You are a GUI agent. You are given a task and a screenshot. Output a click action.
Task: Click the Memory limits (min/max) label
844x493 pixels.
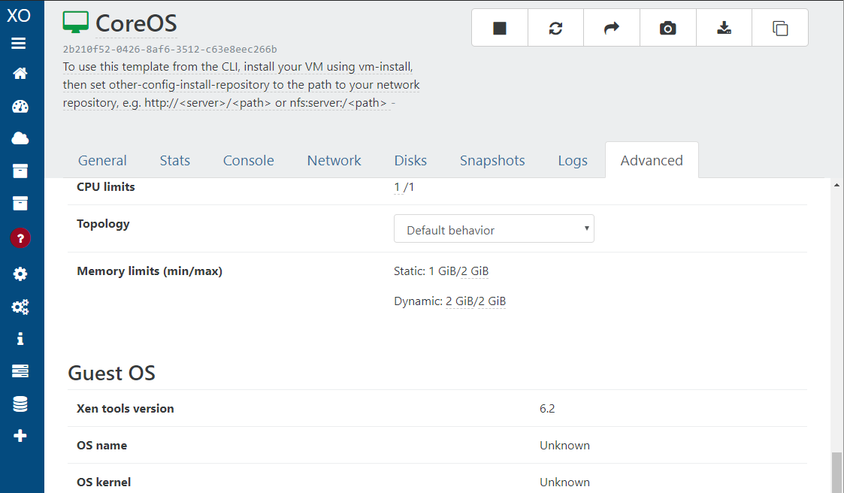[150, 271]
